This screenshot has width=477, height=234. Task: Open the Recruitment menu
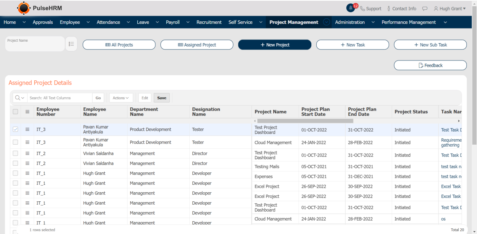click(209, 22)
